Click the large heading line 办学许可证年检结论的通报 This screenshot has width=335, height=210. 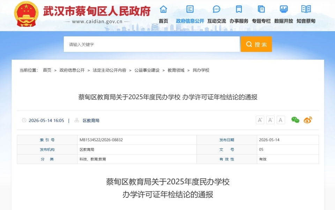pyautogui.click(x=168, y=194)
